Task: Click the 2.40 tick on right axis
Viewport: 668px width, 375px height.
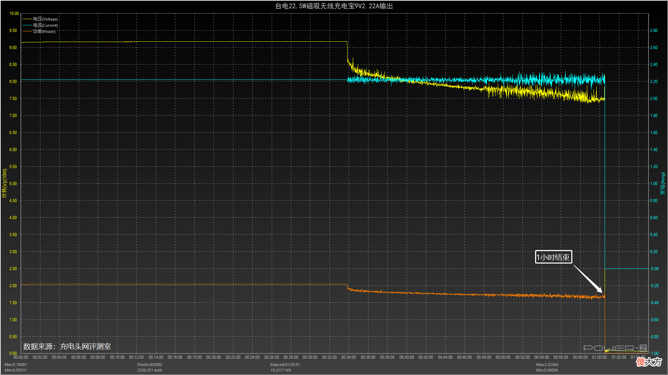Action: click(654, 65)
